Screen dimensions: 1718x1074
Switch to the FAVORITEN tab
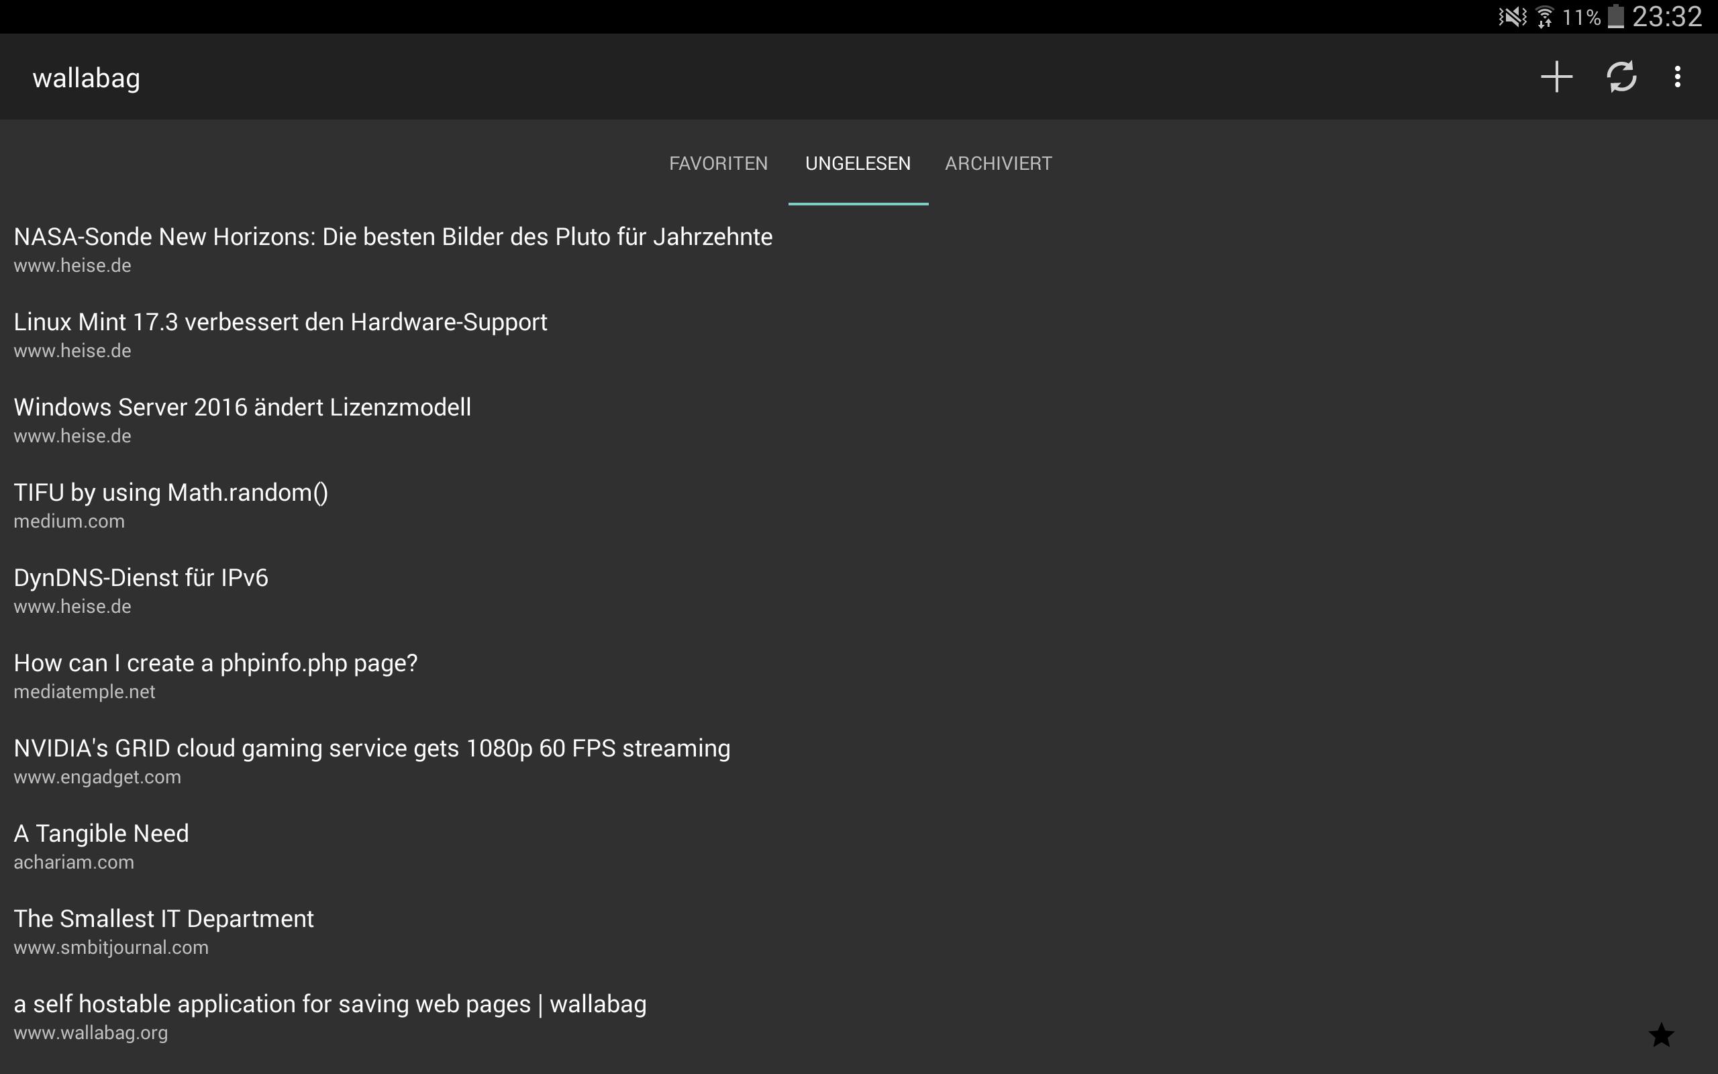click(717, 163)
